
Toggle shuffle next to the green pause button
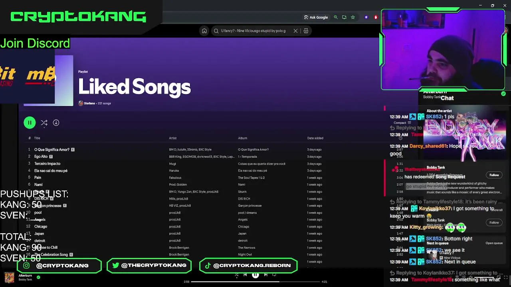coord(44,123)
